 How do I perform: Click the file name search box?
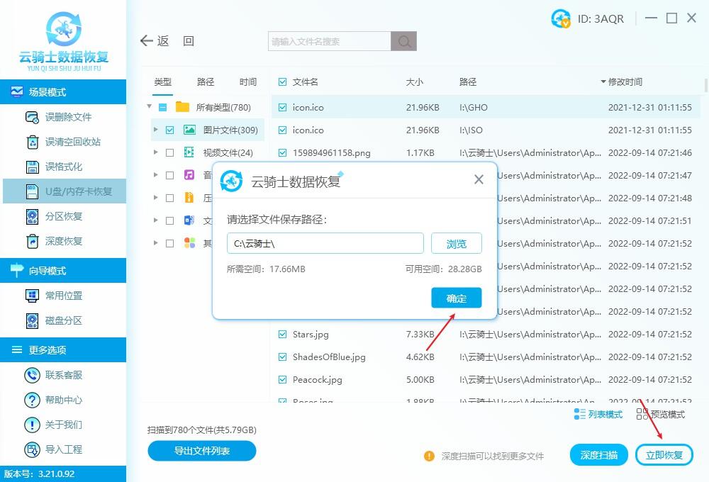tap(329, 41)
